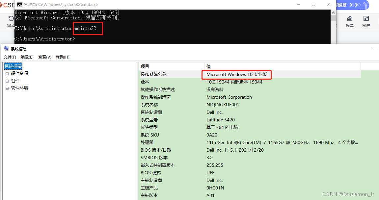Select the 主板制造商 row label
Screen dimensions: 379x200
151,181
